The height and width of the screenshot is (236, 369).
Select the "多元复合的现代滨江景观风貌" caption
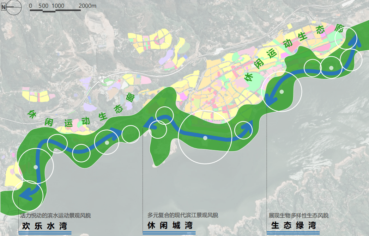tap(182, 215)
